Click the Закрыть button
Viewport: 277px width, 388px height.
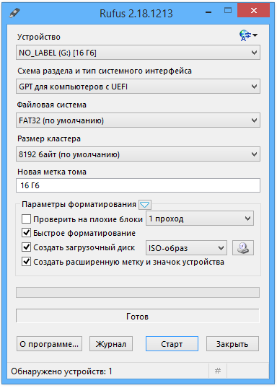(x=232, y=344)
